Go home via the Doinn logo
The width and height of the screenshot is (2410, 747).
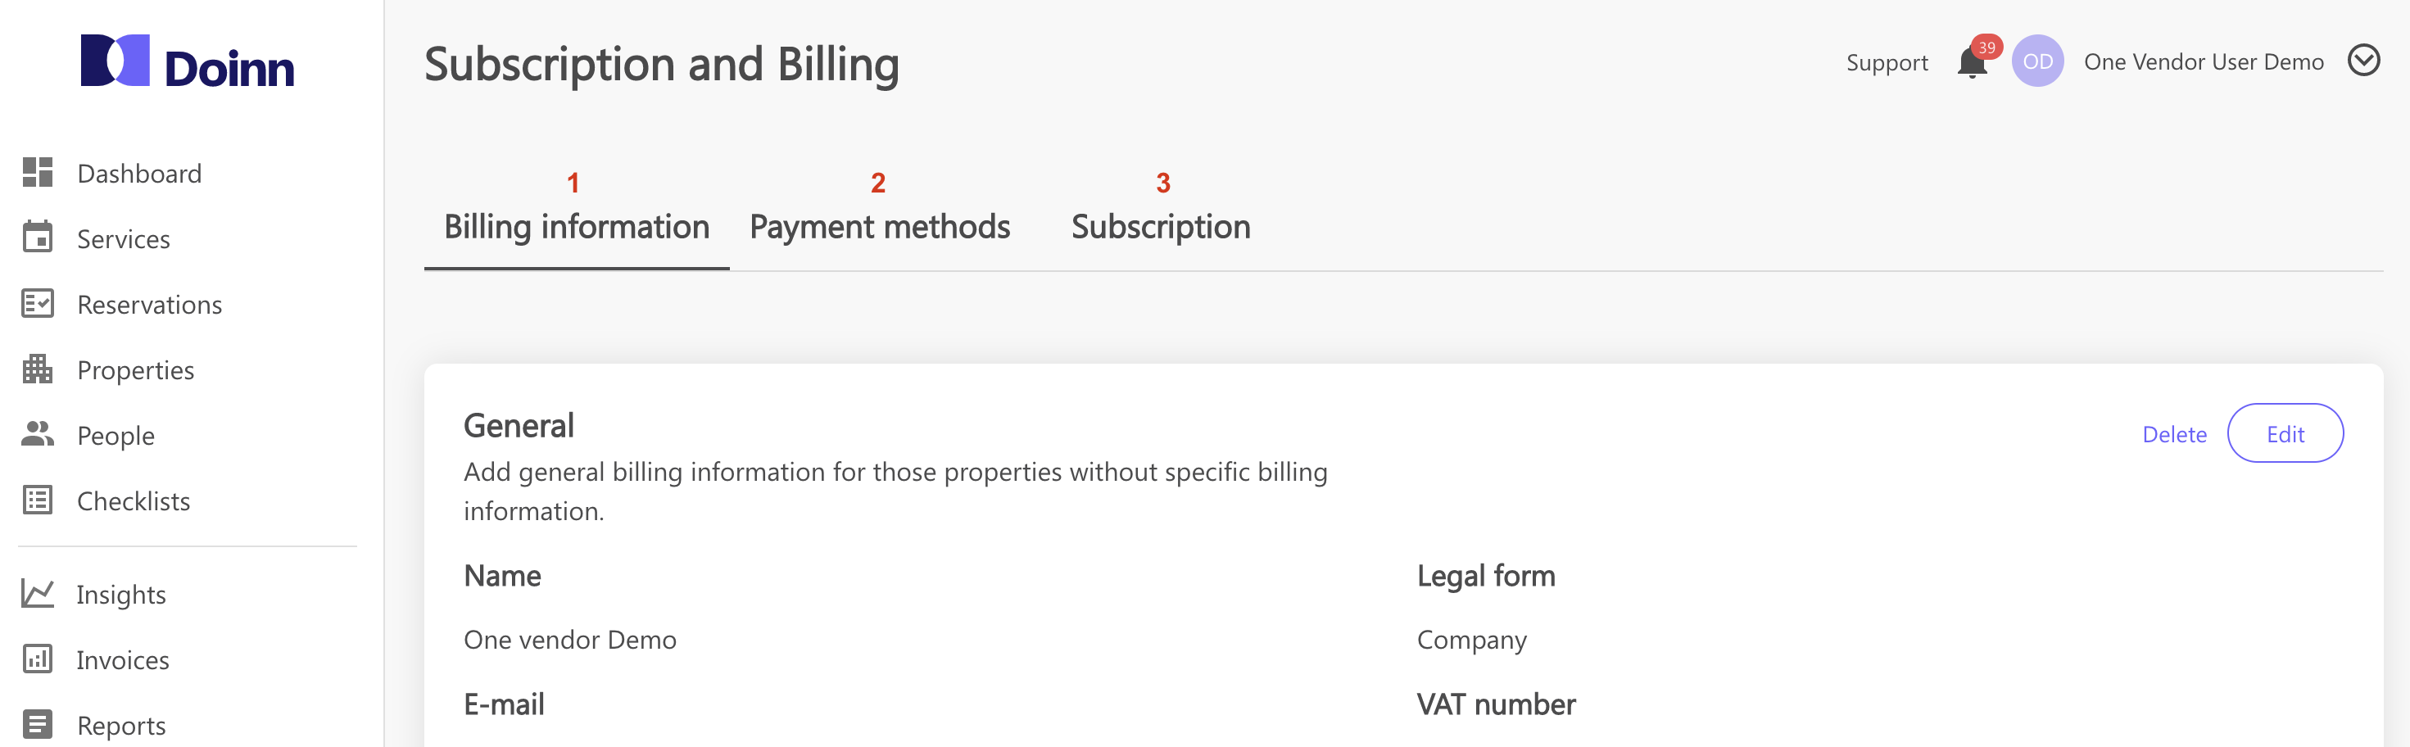[187, 61]
